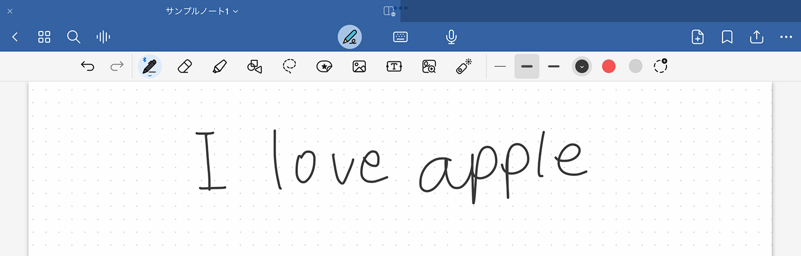The image size is (801, 256).
Task: Open the audio waveform recordings
Action: click(103, 37)
